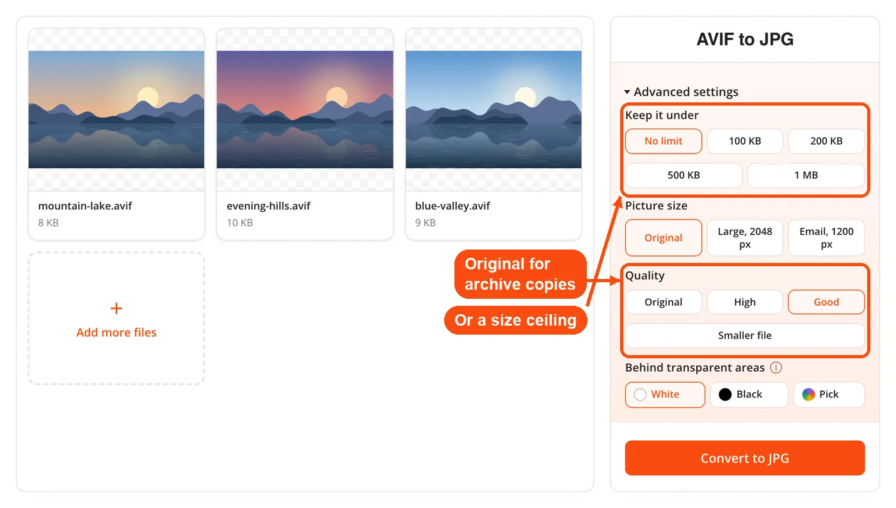Set quality to Original

pos(664,302)
